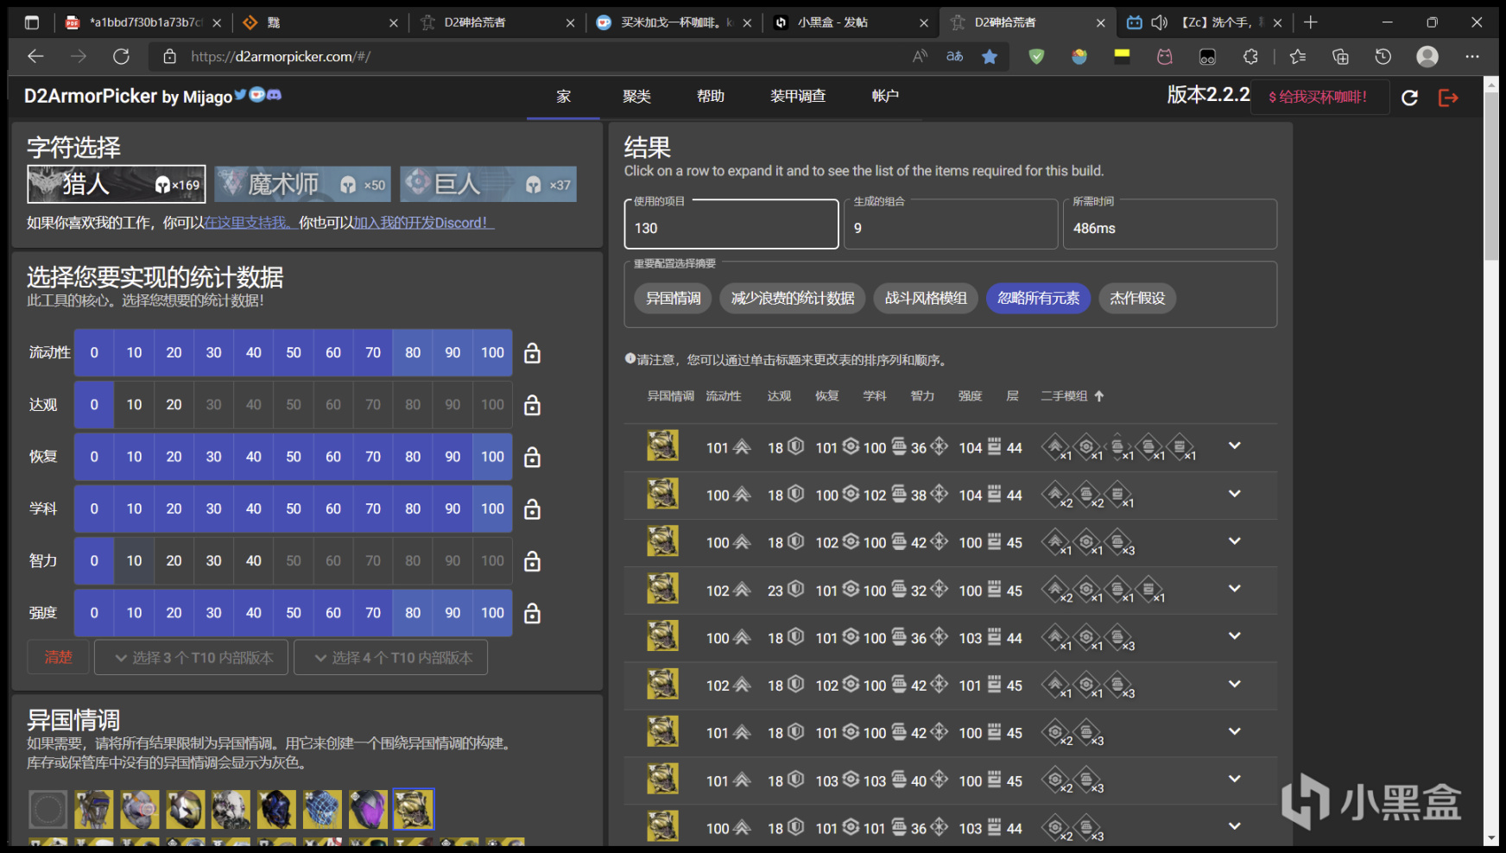Image resolution: width=1506 pixels, height=853 pixels.
Task: Toggle the lock for 恢复 stat
Action: click(532, 457)
